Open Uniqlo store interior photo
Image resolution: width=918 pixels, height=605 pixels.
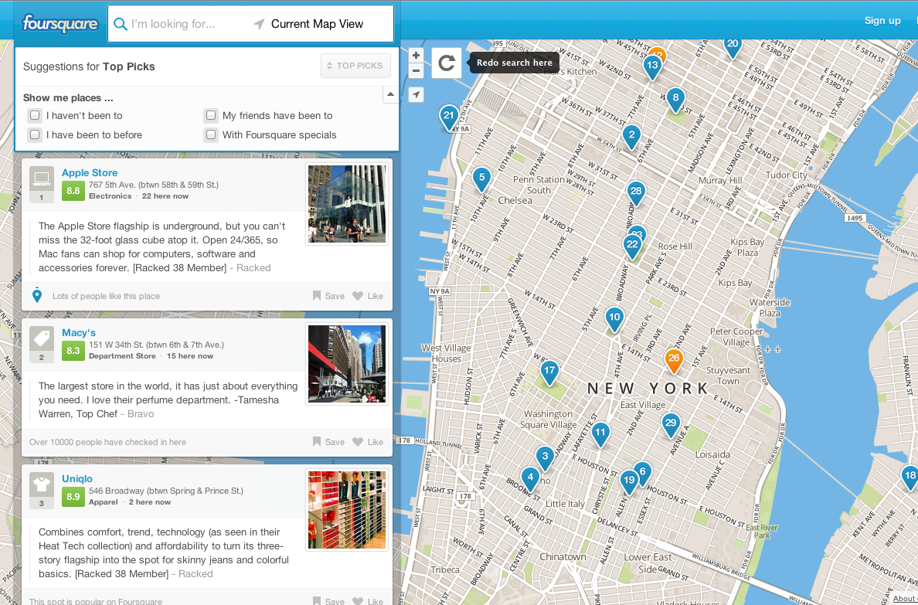coord(347,510)
